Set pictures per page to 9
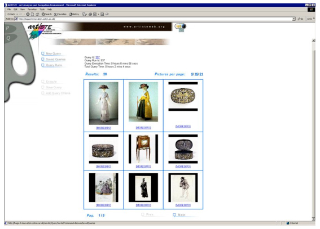 [x=192, y=74]
